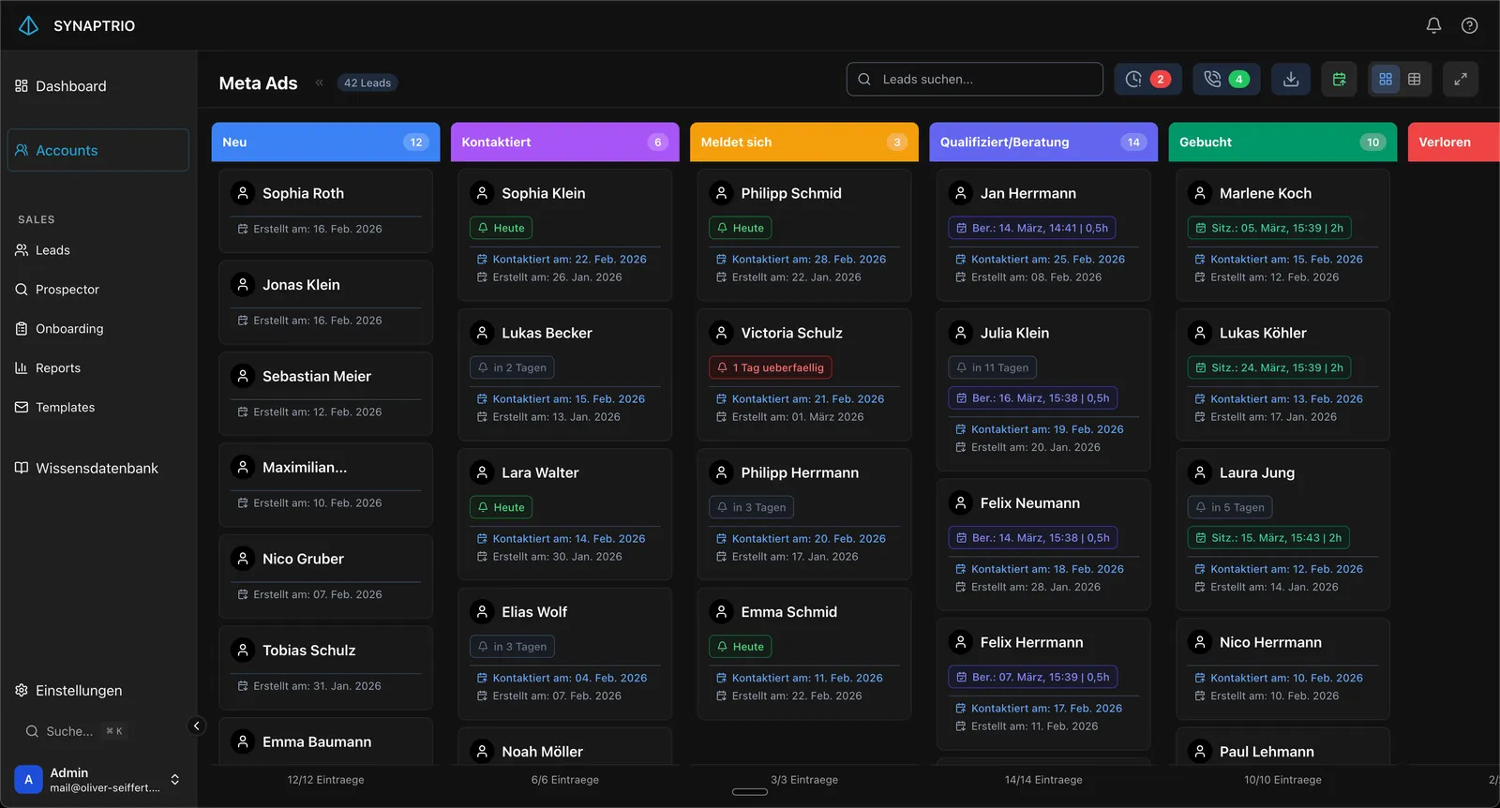Click magnifier icon in Leads suchen field
This screenshot has height=808, width=1500.
tap(864, 80)
